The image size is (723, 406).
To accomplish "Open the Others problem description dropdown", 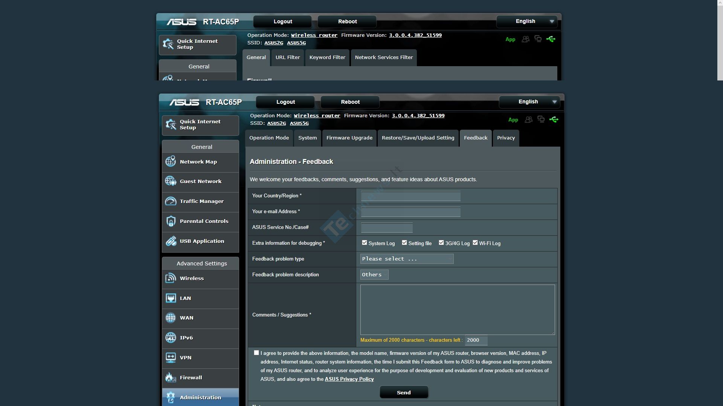I will tap(374, 274).
